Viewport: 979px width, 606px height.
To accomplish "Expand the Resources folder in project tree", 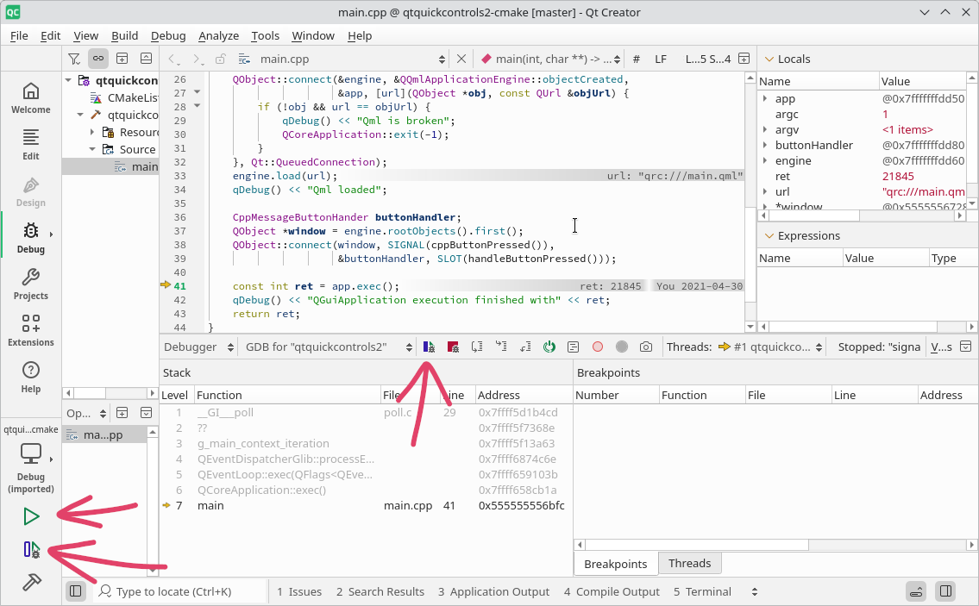I will click(x=93, y=133).
